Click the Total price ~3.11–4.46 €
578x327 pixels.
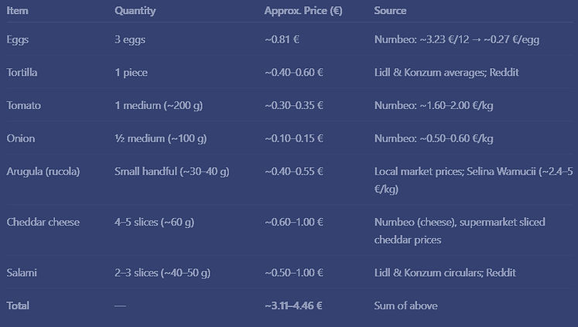pos(293,305)
